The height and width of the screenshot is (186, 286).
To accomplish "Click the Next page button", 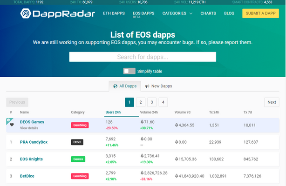I will pyautogui.click(x=272, y=102).
